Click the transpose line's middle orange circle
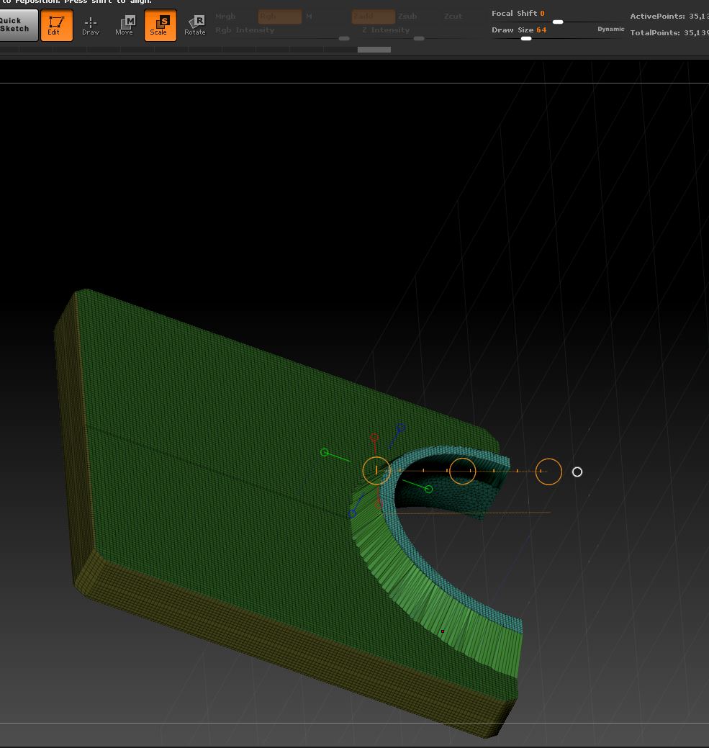This screenshot has height=748, width=709. tap(462, 471)
